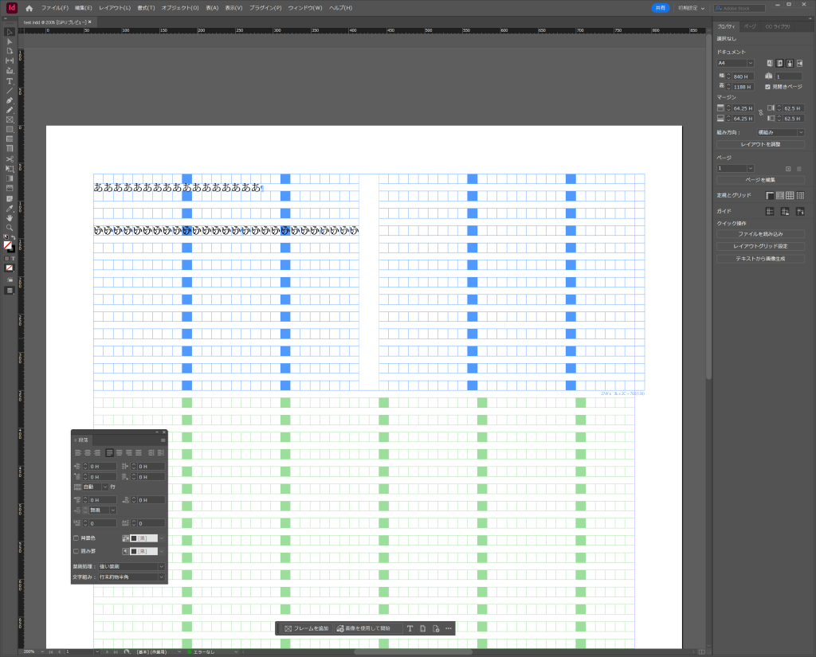This screenshot has width=816, height=657.
Task: Select the Hand tool
Action: (10, 217)
